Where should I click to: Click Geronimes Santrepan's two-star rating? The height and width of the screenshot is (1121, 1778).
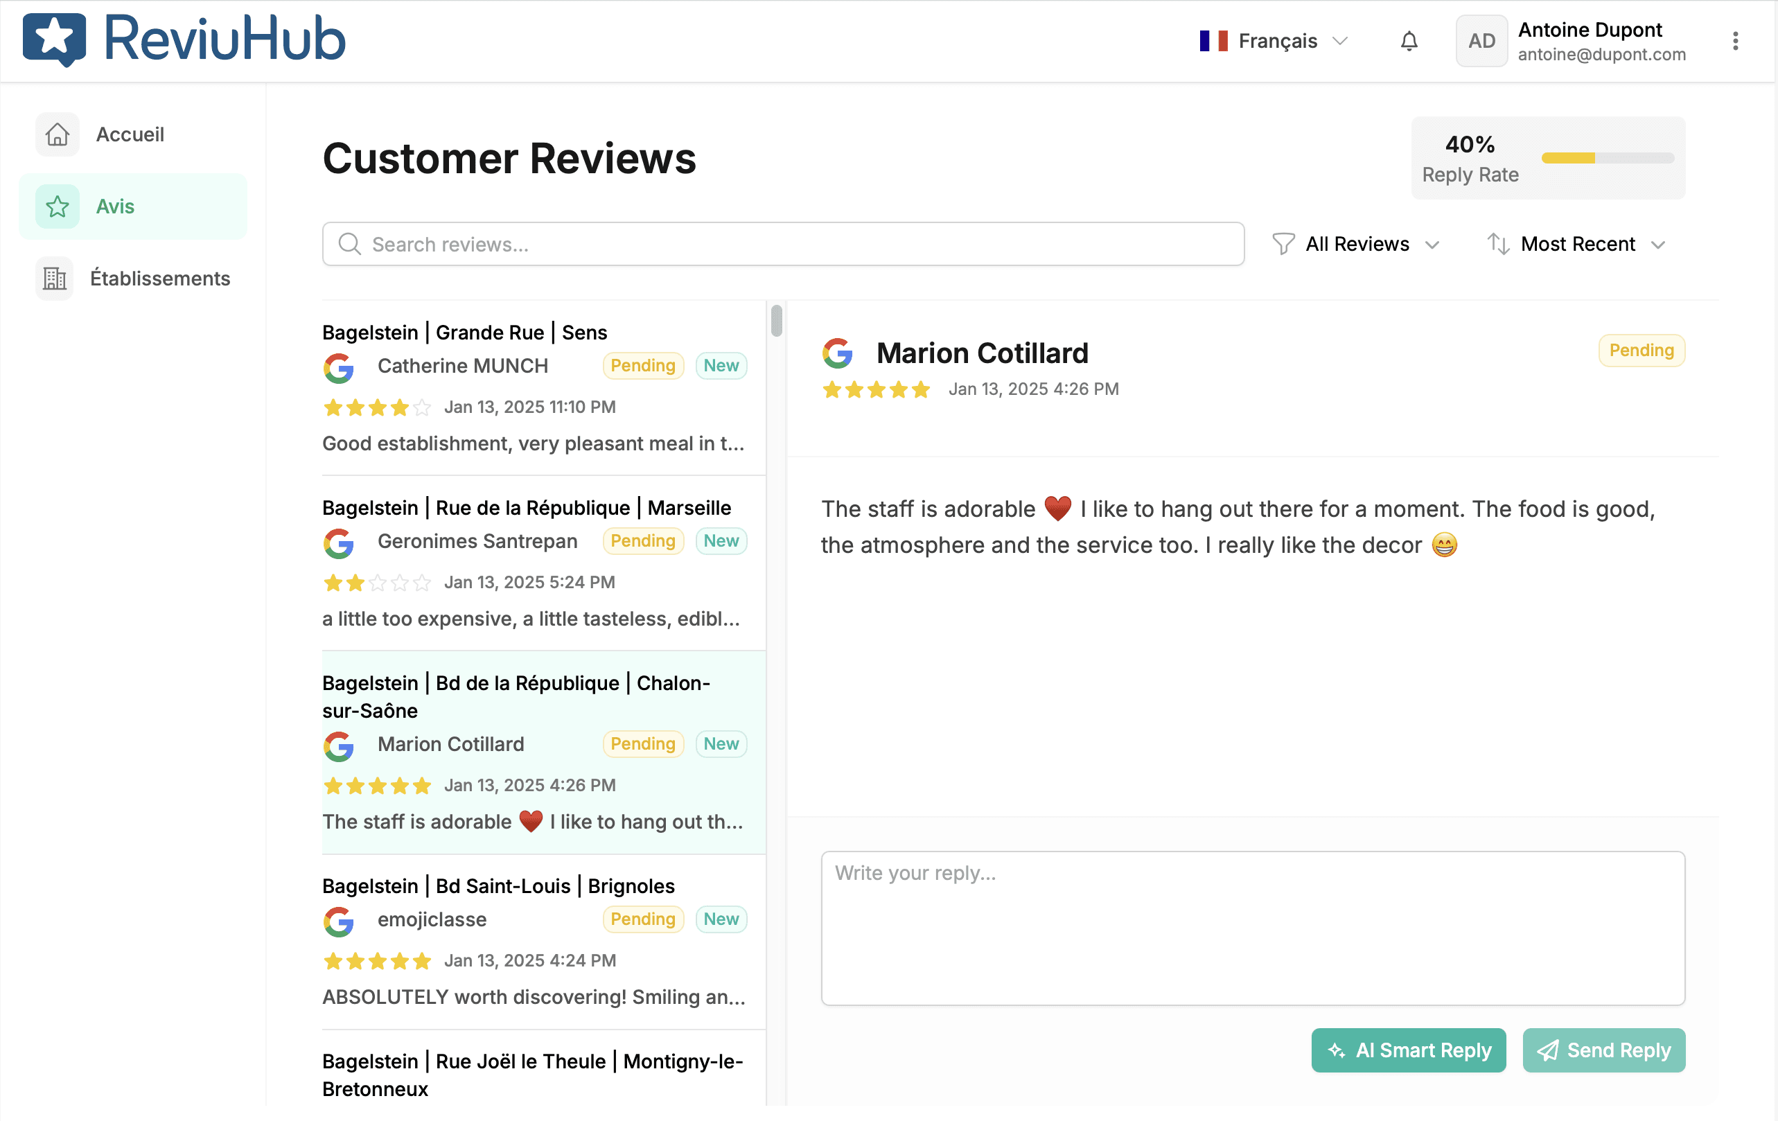(378, 583)
